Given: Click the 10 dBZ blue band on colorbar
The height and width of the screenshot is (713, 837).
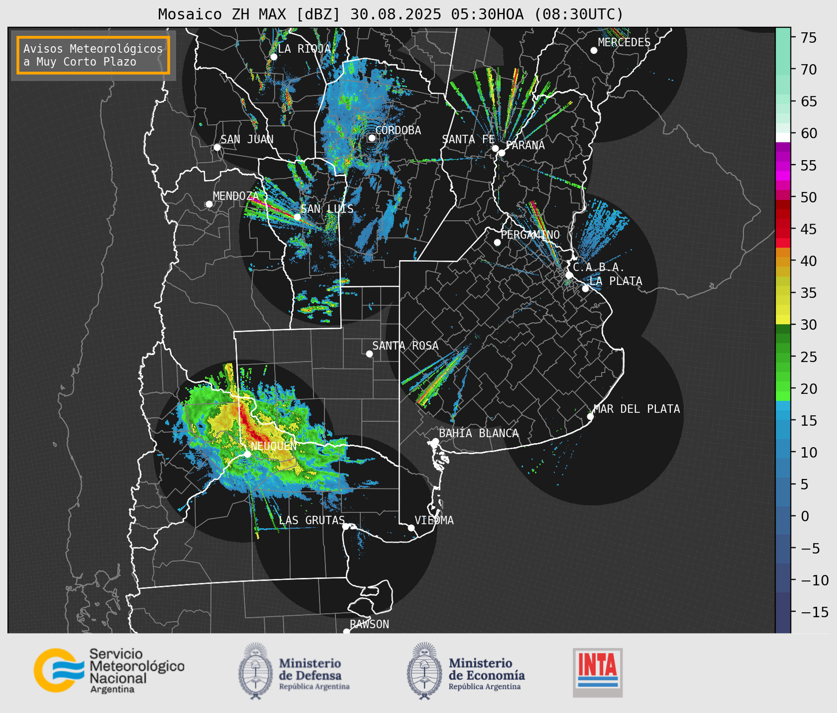Looking at the screenshot, I should pos(783,452).
